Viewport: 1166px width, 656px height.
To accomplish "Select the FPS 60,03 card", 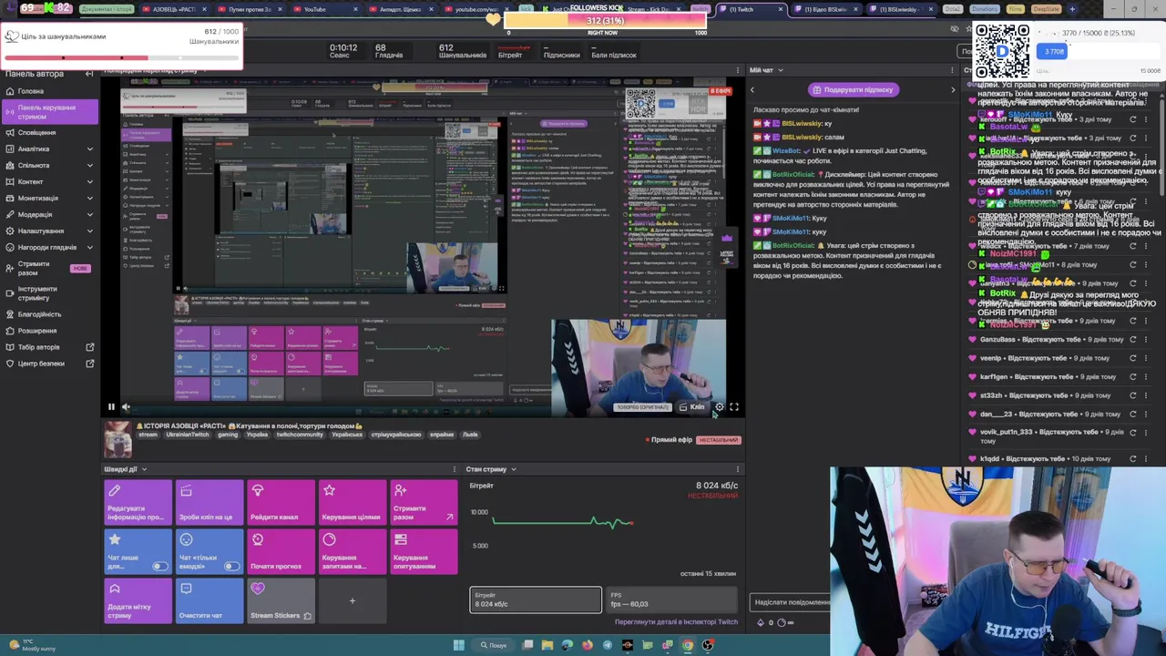I will tap(671, 600).
